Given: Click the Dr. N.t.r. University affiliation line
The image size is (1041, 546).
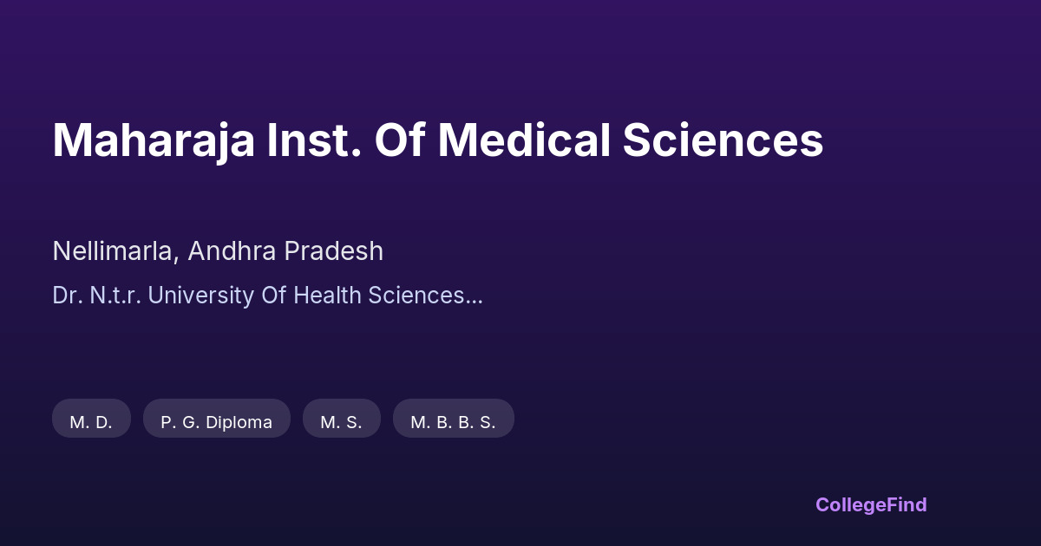Looking at the screenshot, I should 267,296.
